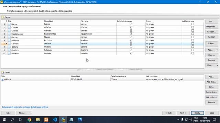The width and height of the screenshot is (220, 123).
Task: Uncheck Include into menu for Usuarios
Action: tap(131, 53)
